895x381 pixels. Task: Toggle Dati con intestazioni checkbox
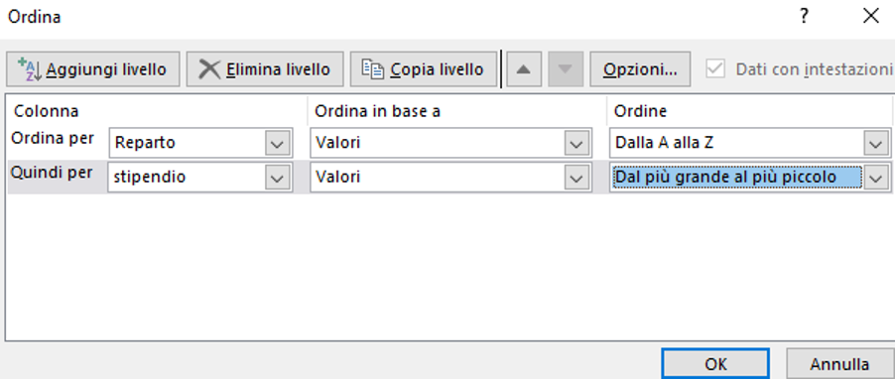click(x=715, y=69)
